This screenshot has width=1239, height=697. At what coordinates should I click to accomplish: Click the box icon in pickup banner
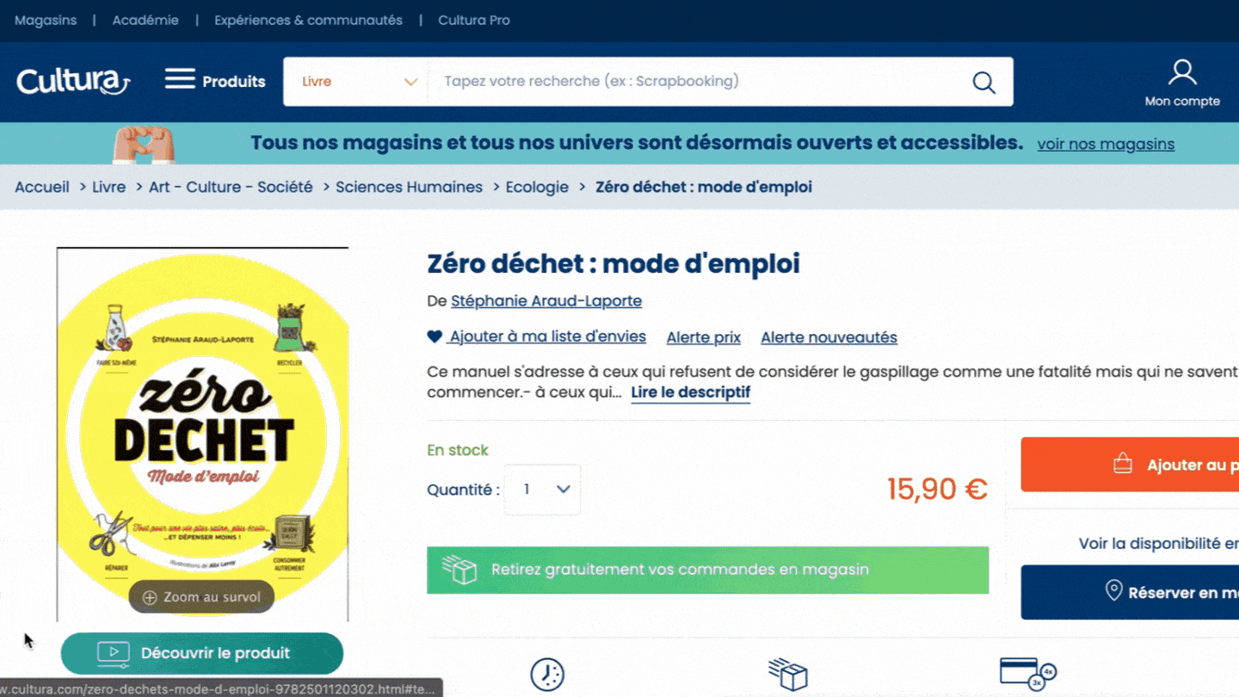pos(459,570)
